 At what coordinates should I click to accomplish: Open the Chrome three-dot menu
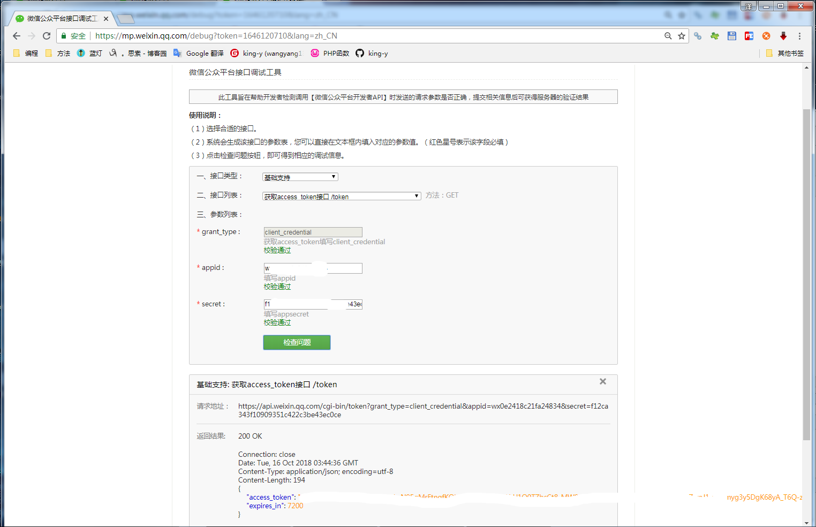pos(799,36)
